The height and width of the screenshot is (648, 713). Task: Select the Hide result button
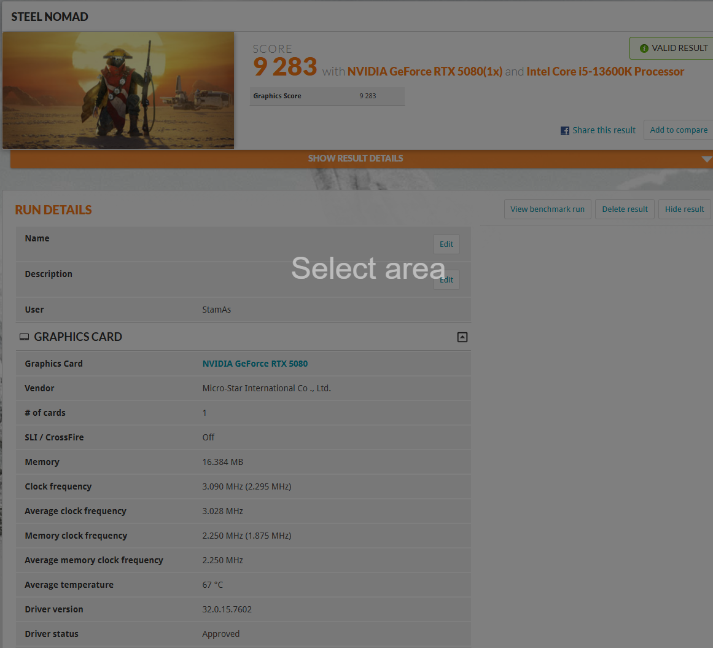point(684,209)
